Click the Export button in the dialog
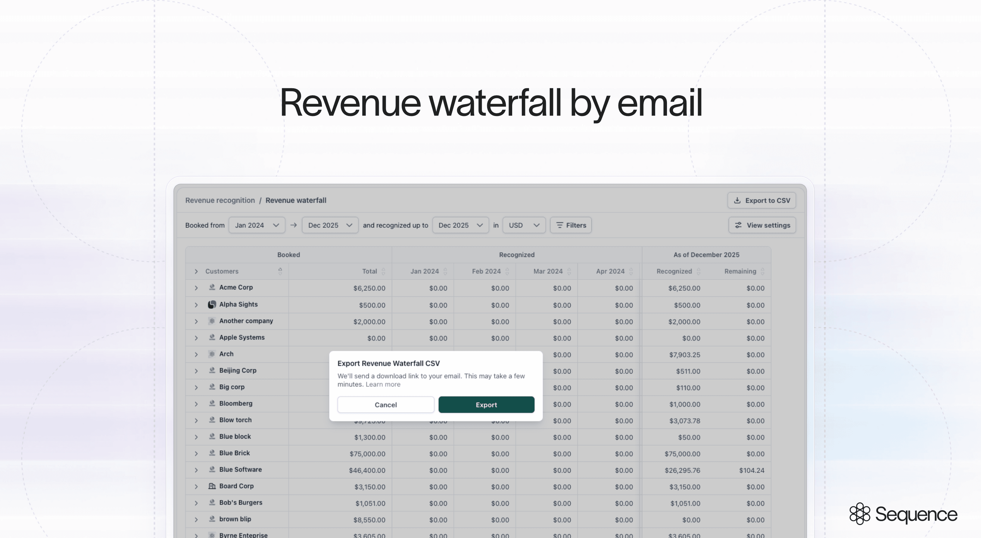The height and width of the screenshot is (538, 981). pyautogui.click(x=486, y=405)
